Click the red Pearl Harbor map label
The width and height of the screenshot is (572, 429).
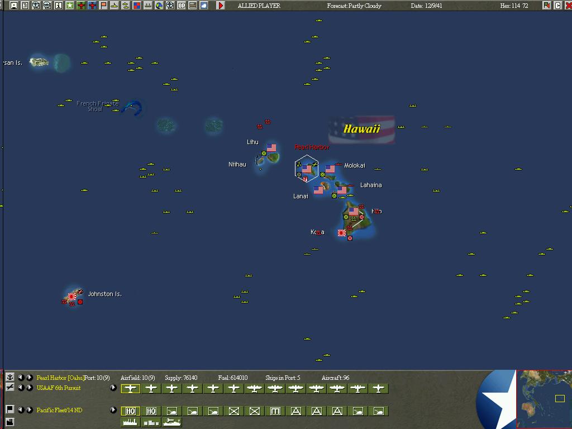(x=312, y=147)
